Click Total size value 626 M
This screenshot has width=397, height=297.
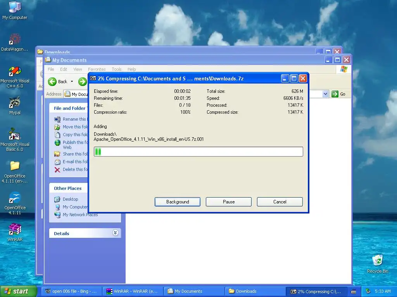tap(297, 91)
